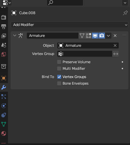130x145 pixels.
Task: Toggle modifier render camera icon
Action: pos(102,36)
